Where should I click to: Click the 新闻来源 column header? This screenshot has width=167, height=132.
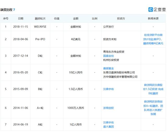[x=153, y=18]
